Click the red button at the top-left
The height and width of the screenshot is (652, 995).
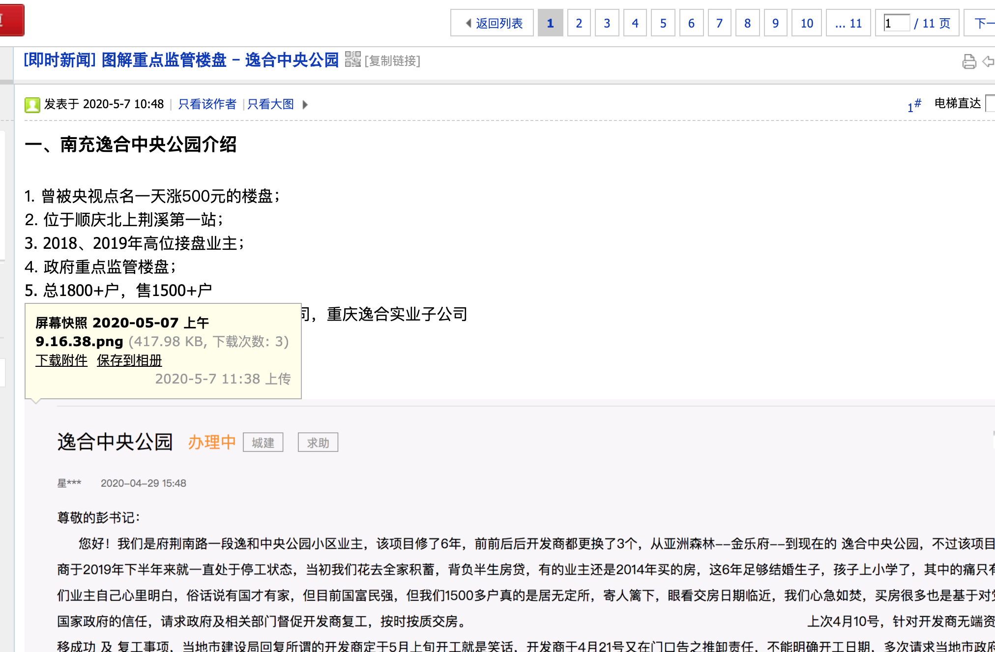[x=12, y=20]
